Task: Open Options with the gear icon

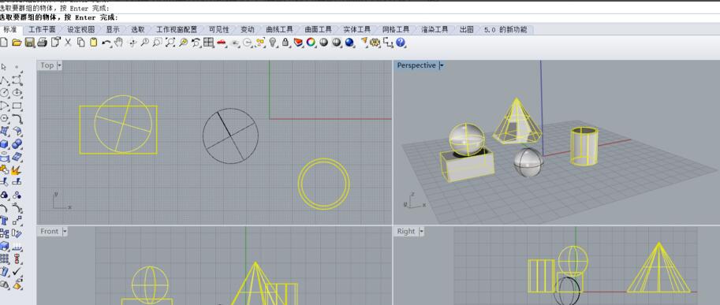Action: click(375, 43)
